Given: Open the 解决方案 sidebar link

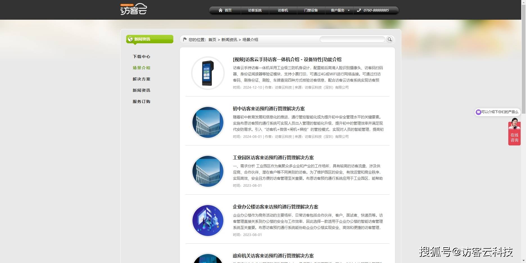Looking at the screenshot, I should (x=141, y=79).
